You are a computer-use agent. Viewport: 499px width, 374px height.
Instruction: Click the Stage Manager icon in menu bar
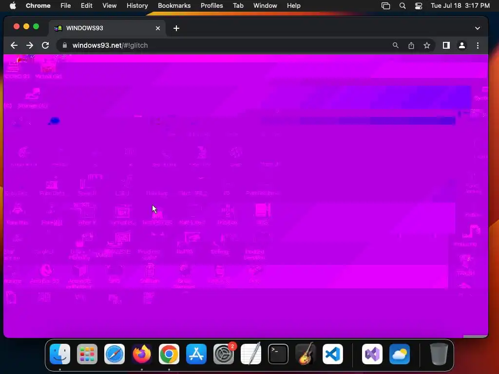(386, 6)
